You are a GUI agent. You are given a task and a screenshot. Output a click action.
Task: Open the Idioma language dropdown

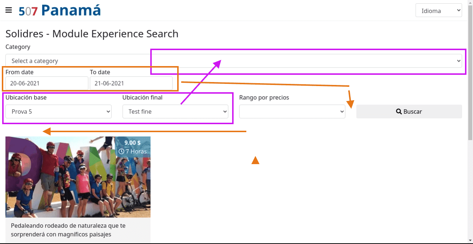[x=438, y=11]
